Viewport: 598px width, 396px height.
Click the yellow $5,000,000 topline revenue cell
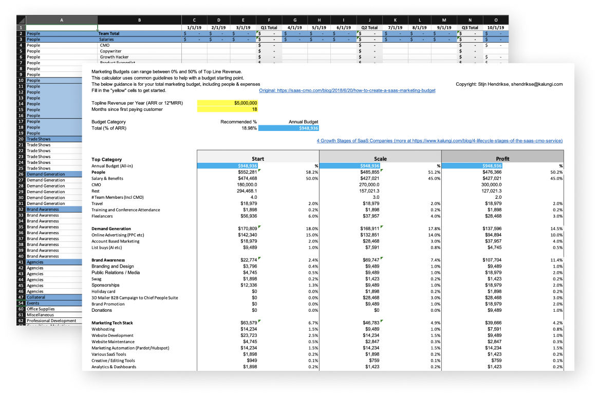pos(227,103)
